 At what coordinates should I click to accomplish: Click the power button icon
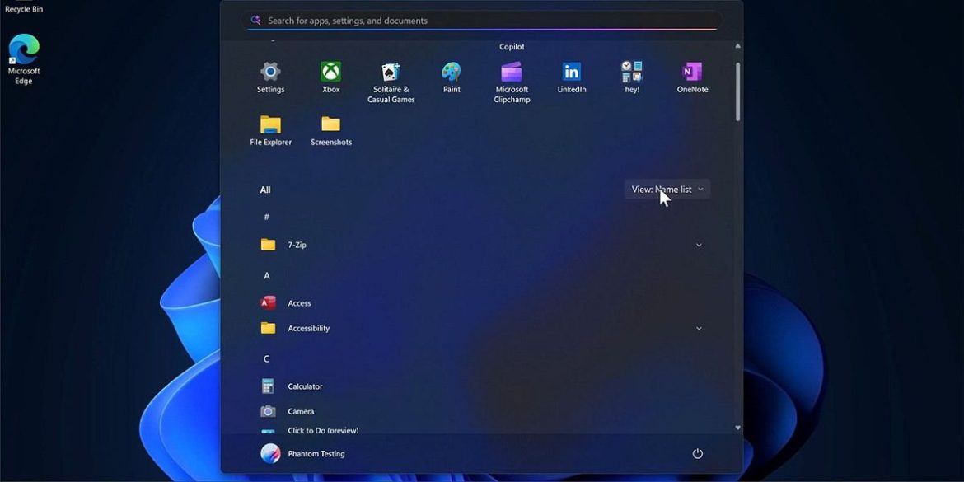697,454
